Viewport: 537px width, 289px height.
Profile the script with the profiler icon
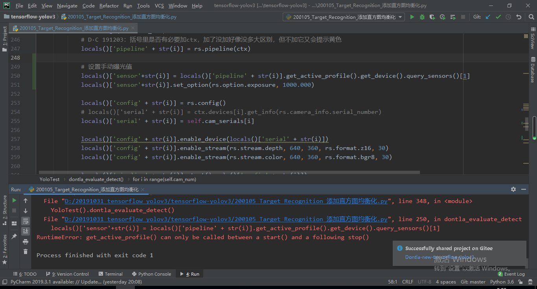click(442, 16)
